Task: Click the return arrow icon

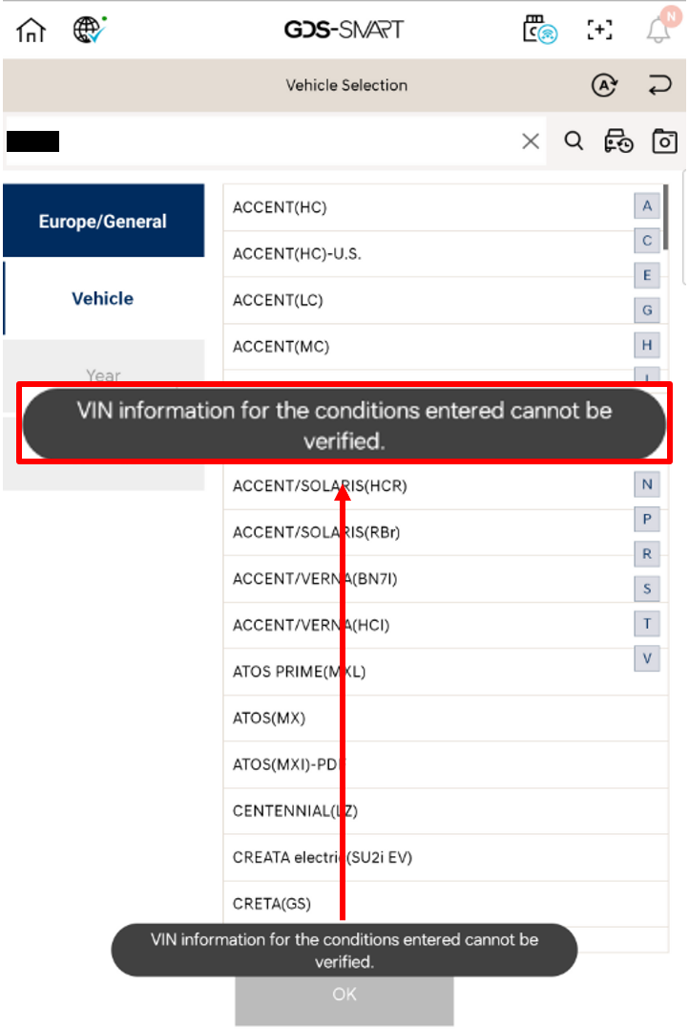Action: pyautogui.click(x=658, y=85)
